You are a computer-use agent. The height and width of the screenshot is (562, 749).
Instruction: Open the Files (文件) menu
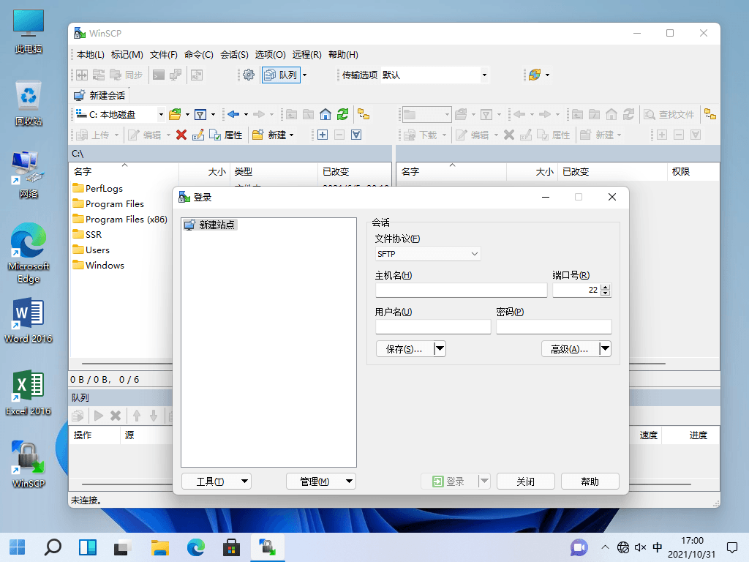click(163, 54)
